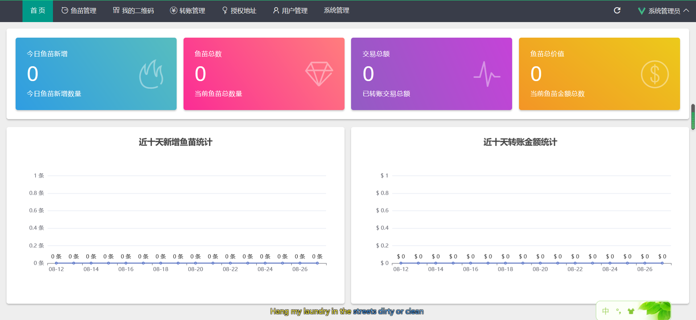The image size is (696, 320).
Task: Click the 已转账交易总额 caption
Action: [386, 94]
